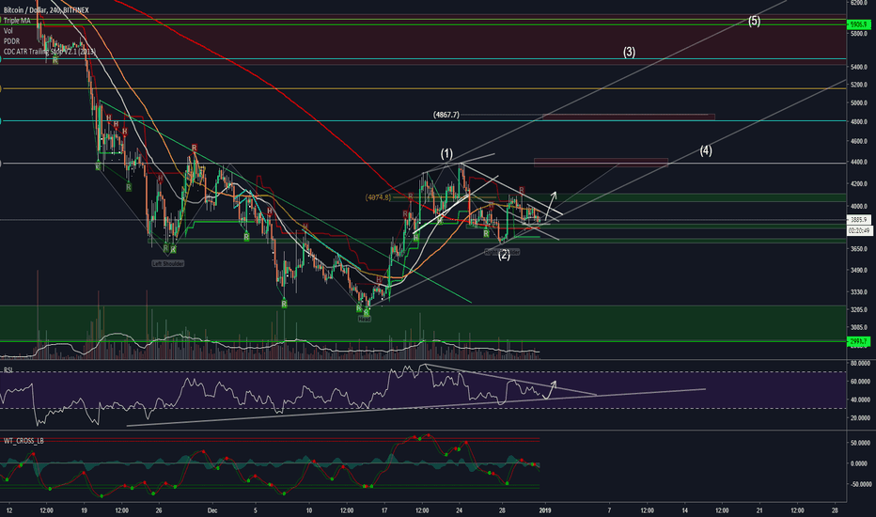This screenshot has height=517, width=876.
Task: Click the green 2993.7 price tag
Action: coord(858,341)
